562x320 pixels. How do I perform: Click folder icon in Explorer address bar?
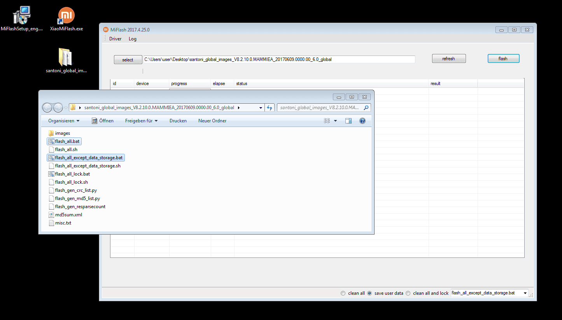tap(73, 108)
